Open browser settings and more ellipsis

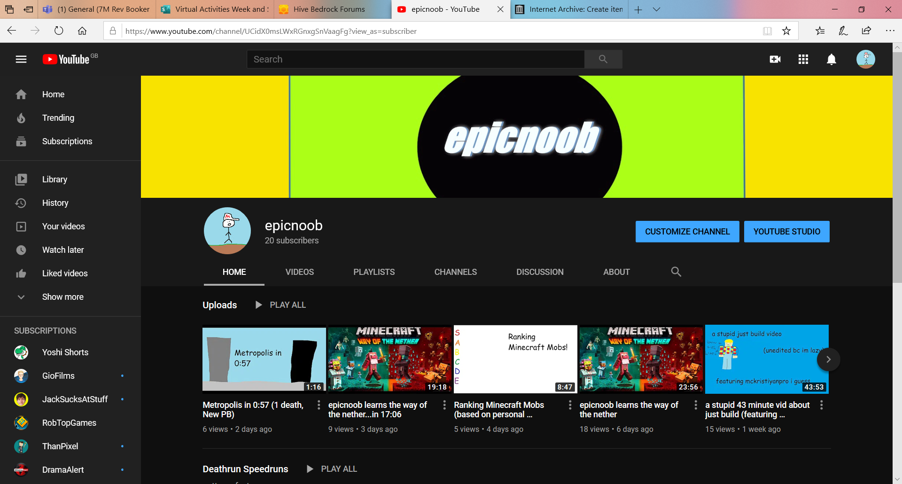(x=890, y=31)
